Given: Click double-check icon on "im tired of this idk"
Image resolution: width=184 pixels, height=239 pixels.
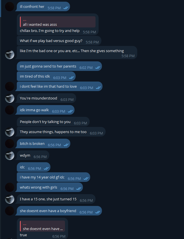Looking at the screenshot, I should (71, 78).
